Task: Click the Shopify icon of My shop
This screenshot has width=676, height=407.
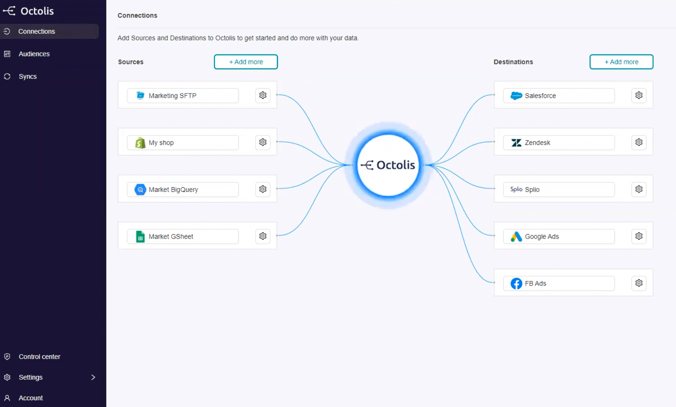Action: coord(140,143)
